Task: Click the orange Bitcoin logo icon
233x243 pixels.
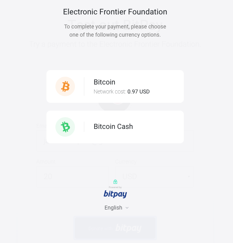Action: point(65,86)
